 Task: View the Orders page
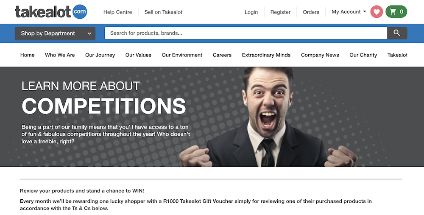coord(311,12)
